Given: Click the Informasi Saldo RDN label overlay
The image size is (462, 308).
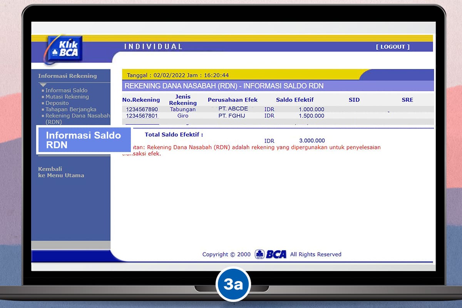Looking at the screenshot, I should coord(84,140).
